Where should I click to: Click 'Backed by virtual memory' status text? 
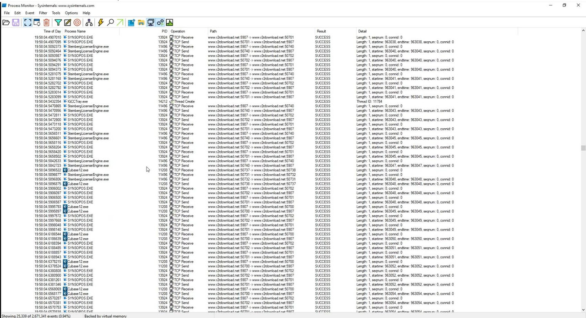(x=105, y=316)
